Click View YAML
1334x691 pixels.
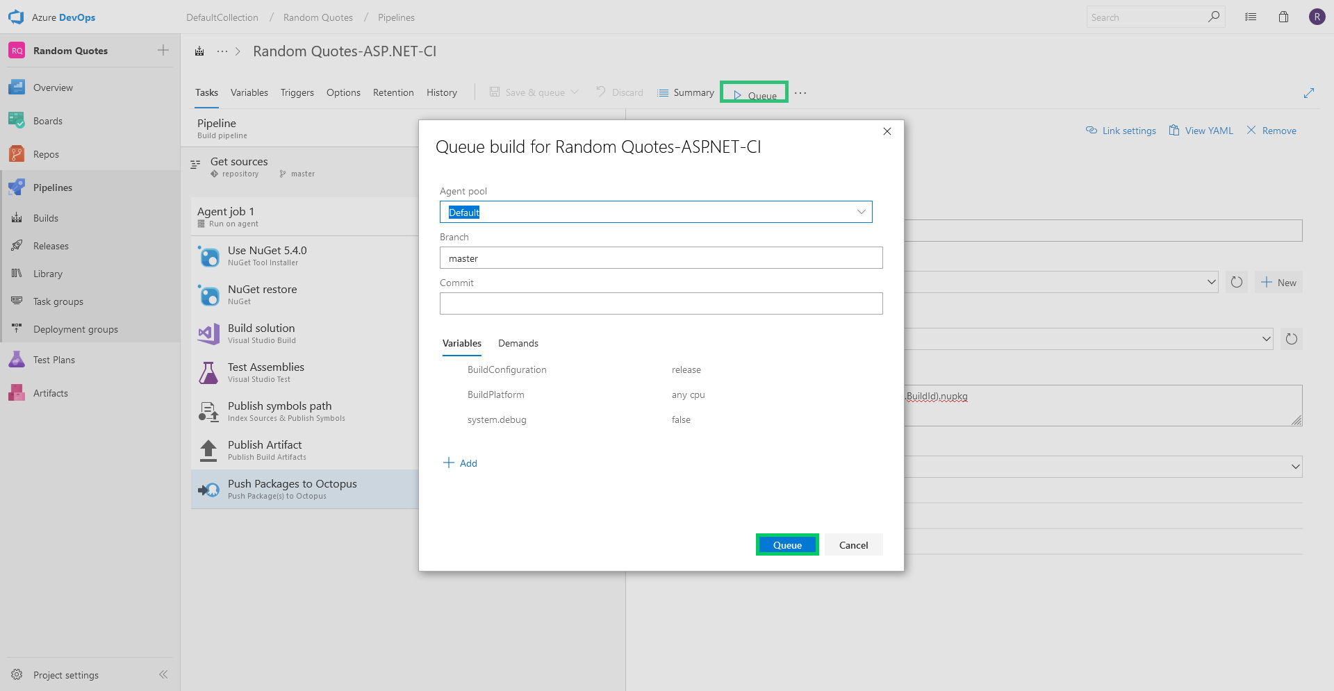coord(1201,131)
